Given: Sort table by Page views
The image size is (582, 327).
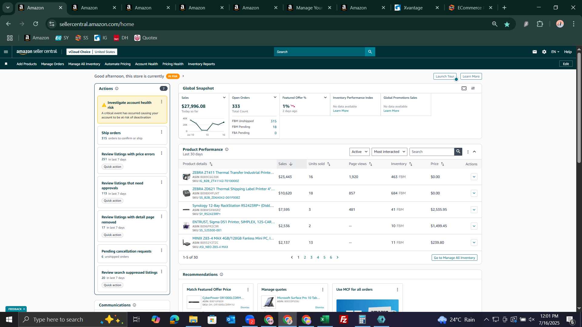Looking at the screenshot, I should tap(370, 164).
